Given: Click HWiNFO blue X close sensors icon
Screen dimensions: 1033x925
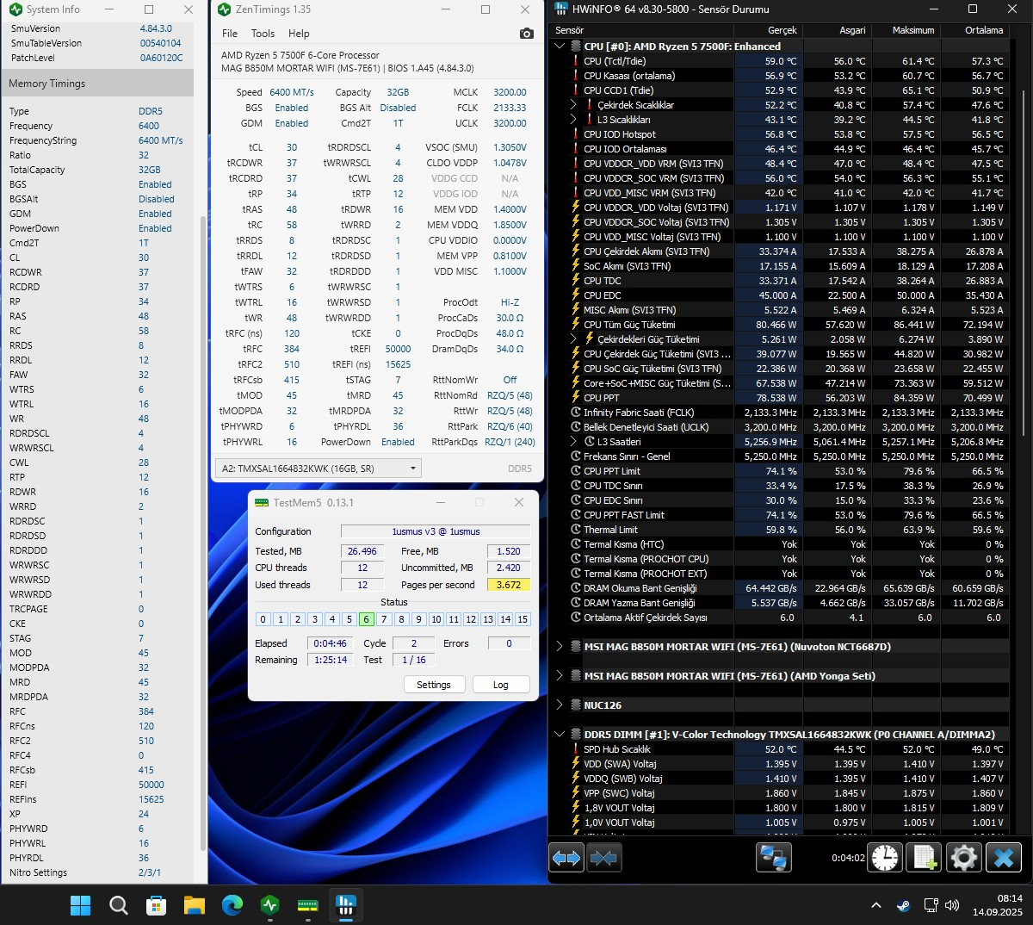Looking at the screenshot, I should pyautogui.click(x=1003, y=858).
